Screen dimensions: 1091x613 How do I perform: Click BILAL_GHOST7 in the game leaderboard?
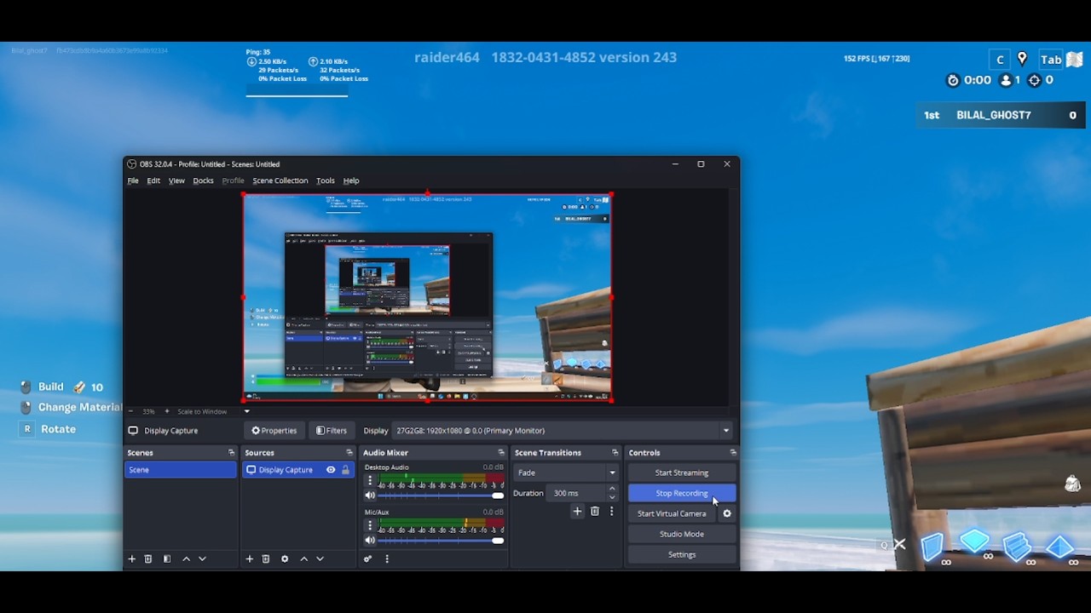click(x=994, y=115)
